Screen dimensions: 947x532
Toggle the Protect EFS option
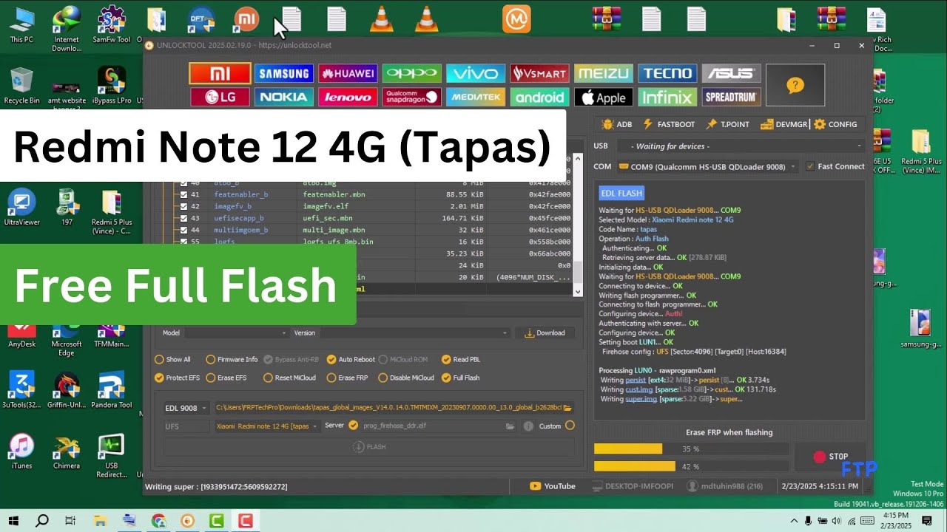(x=177, y=378)
